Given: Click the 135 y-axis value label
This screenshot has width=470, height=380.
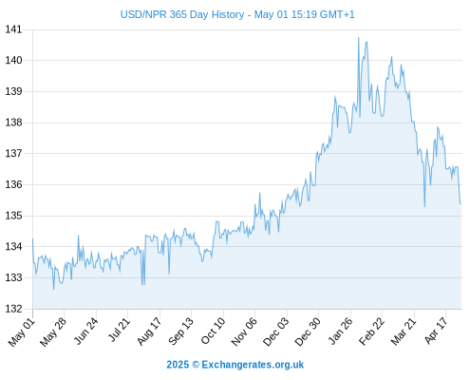Looking at the screenshot, I should [x=13, y=216].
